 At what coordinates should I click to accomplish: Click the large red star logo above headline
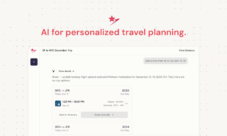click(114, 20)
